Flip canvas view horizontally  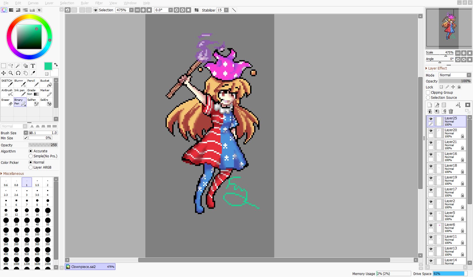coord(196,10)
